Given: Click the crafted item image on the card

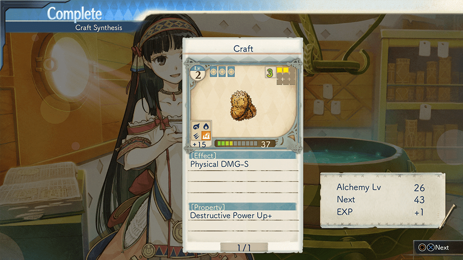Looking at the screenshot, I should click(243, 106).
